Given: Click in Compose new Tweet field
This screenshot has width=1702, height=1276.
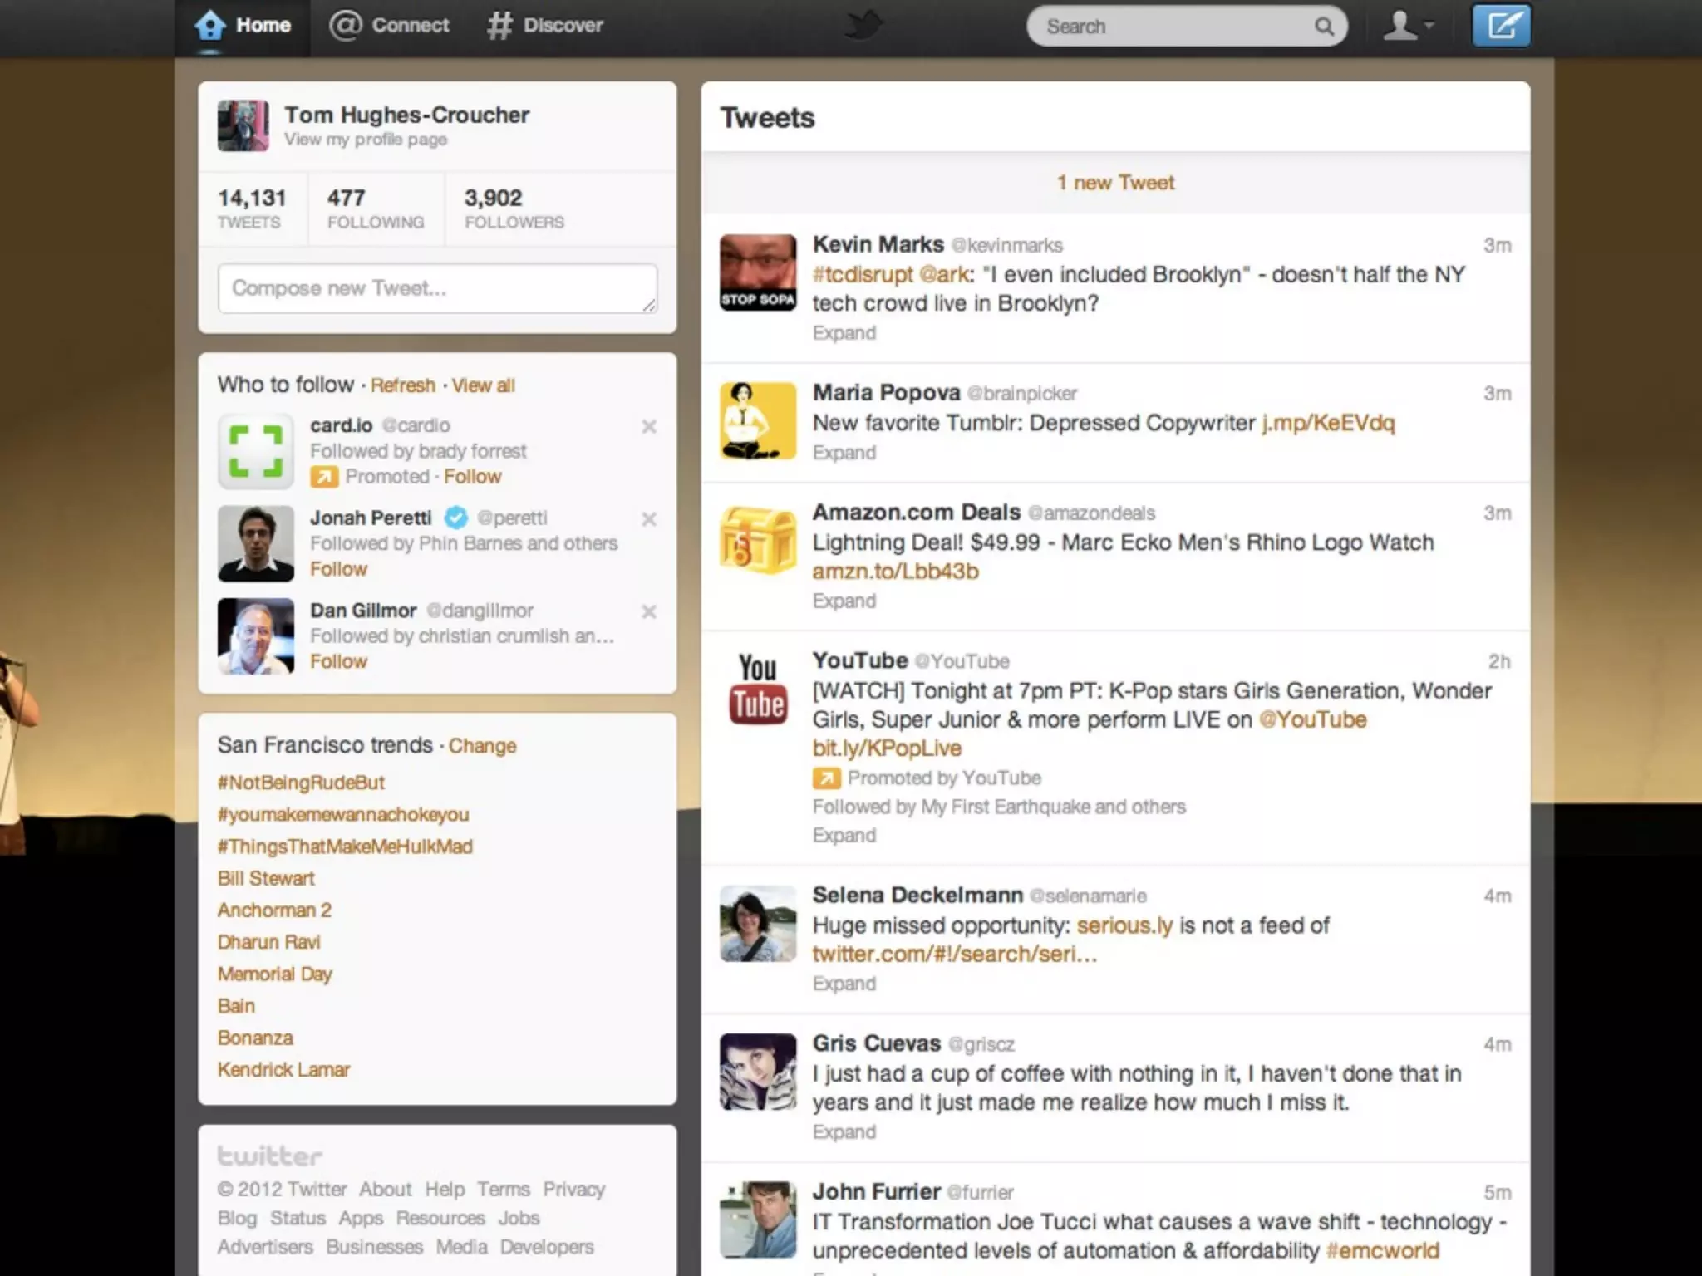Looking at the screenshot, I should point(437,288).
